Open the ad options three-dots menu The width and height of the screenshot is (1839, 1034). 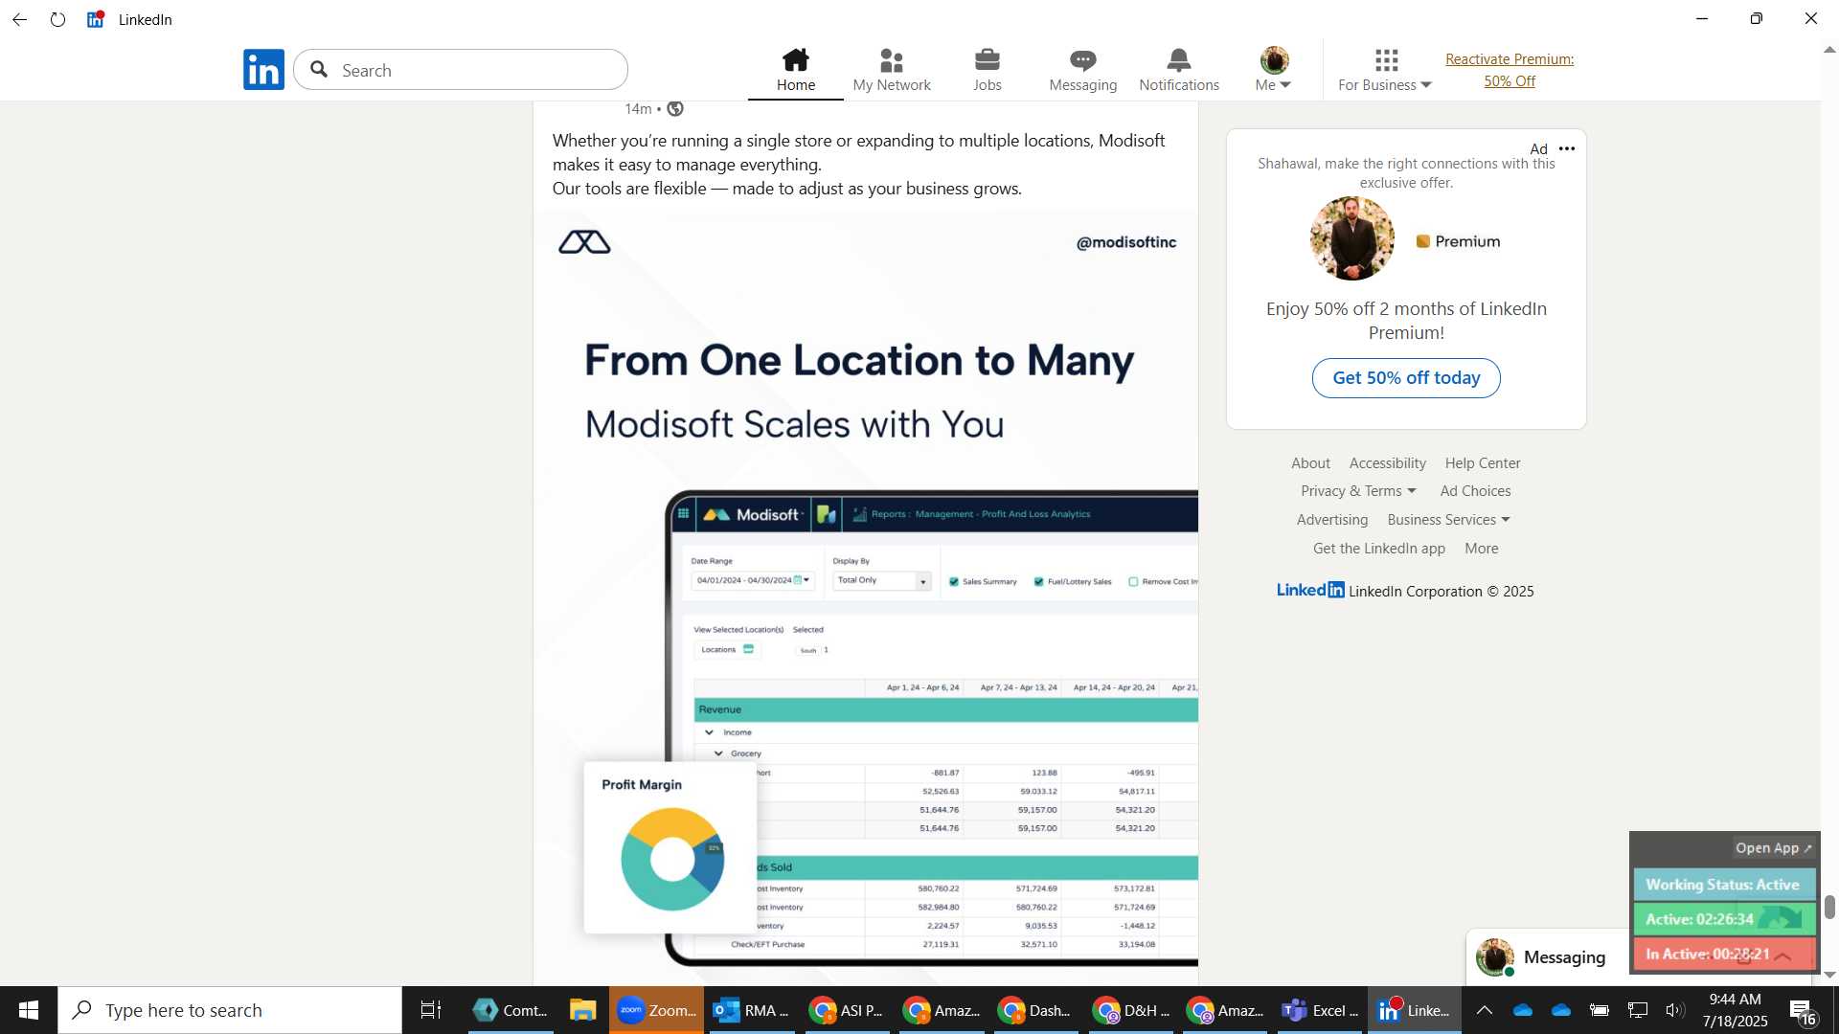pyautogui.click(x=1567, y=148)
